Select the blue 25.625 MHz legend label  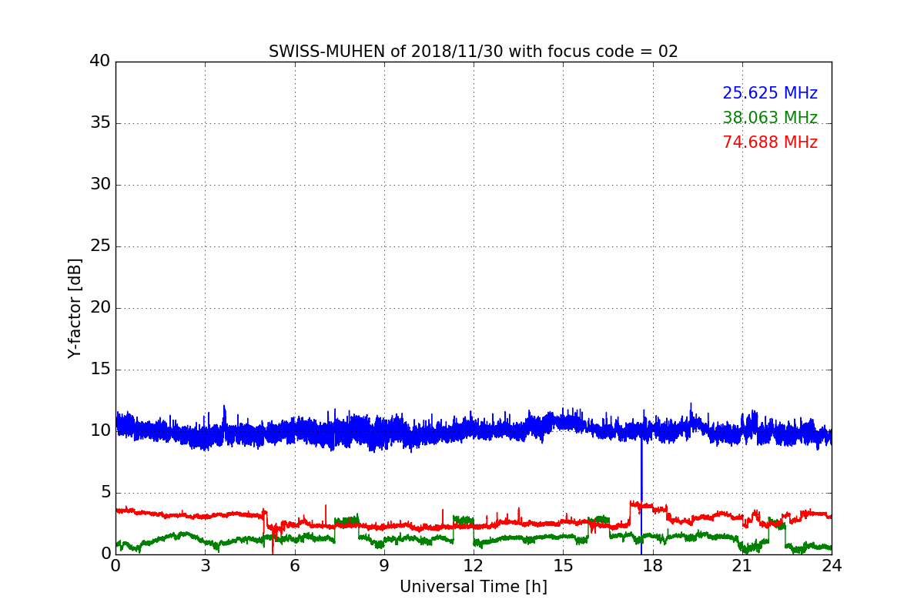(x=770, y=93)
